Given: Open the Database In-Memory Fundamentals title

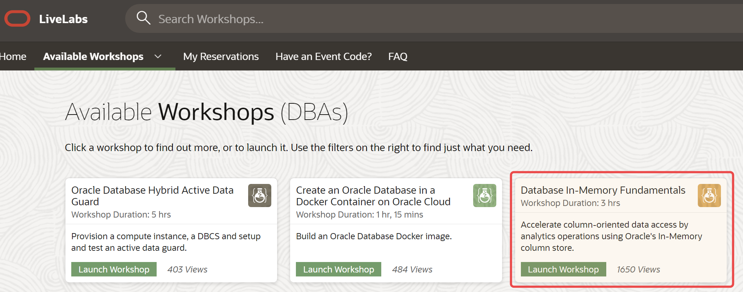Looking at the screenshot, I should tap(603, 190).
